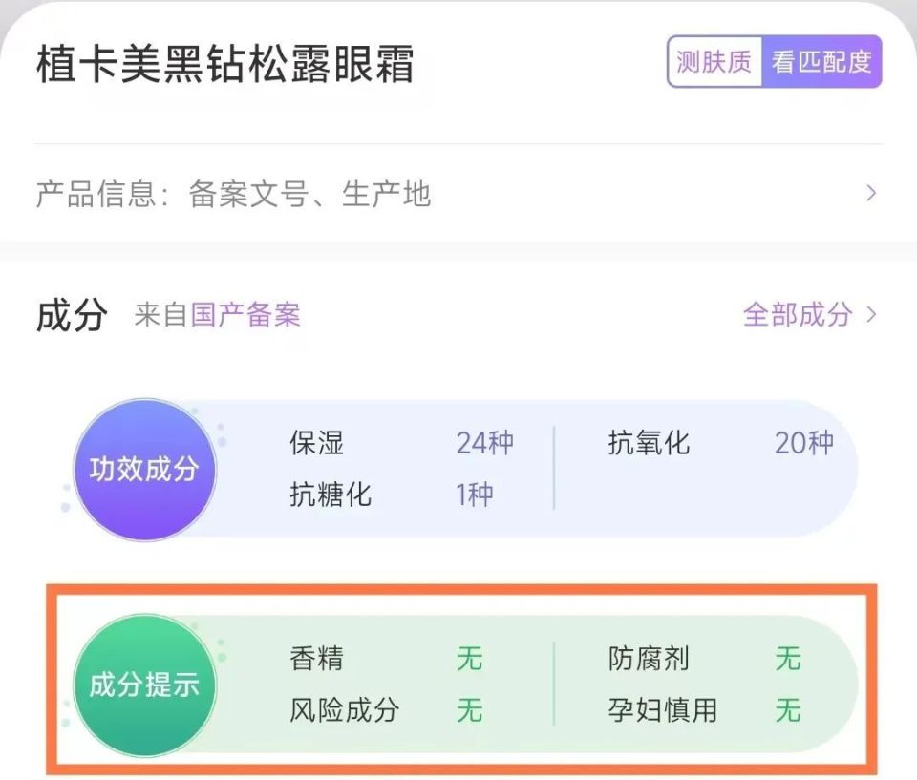The height and width of the screenshot is (780, 917).
Task: Click the 功效成分 circular purple badge icon
Action: click(144, 470)
